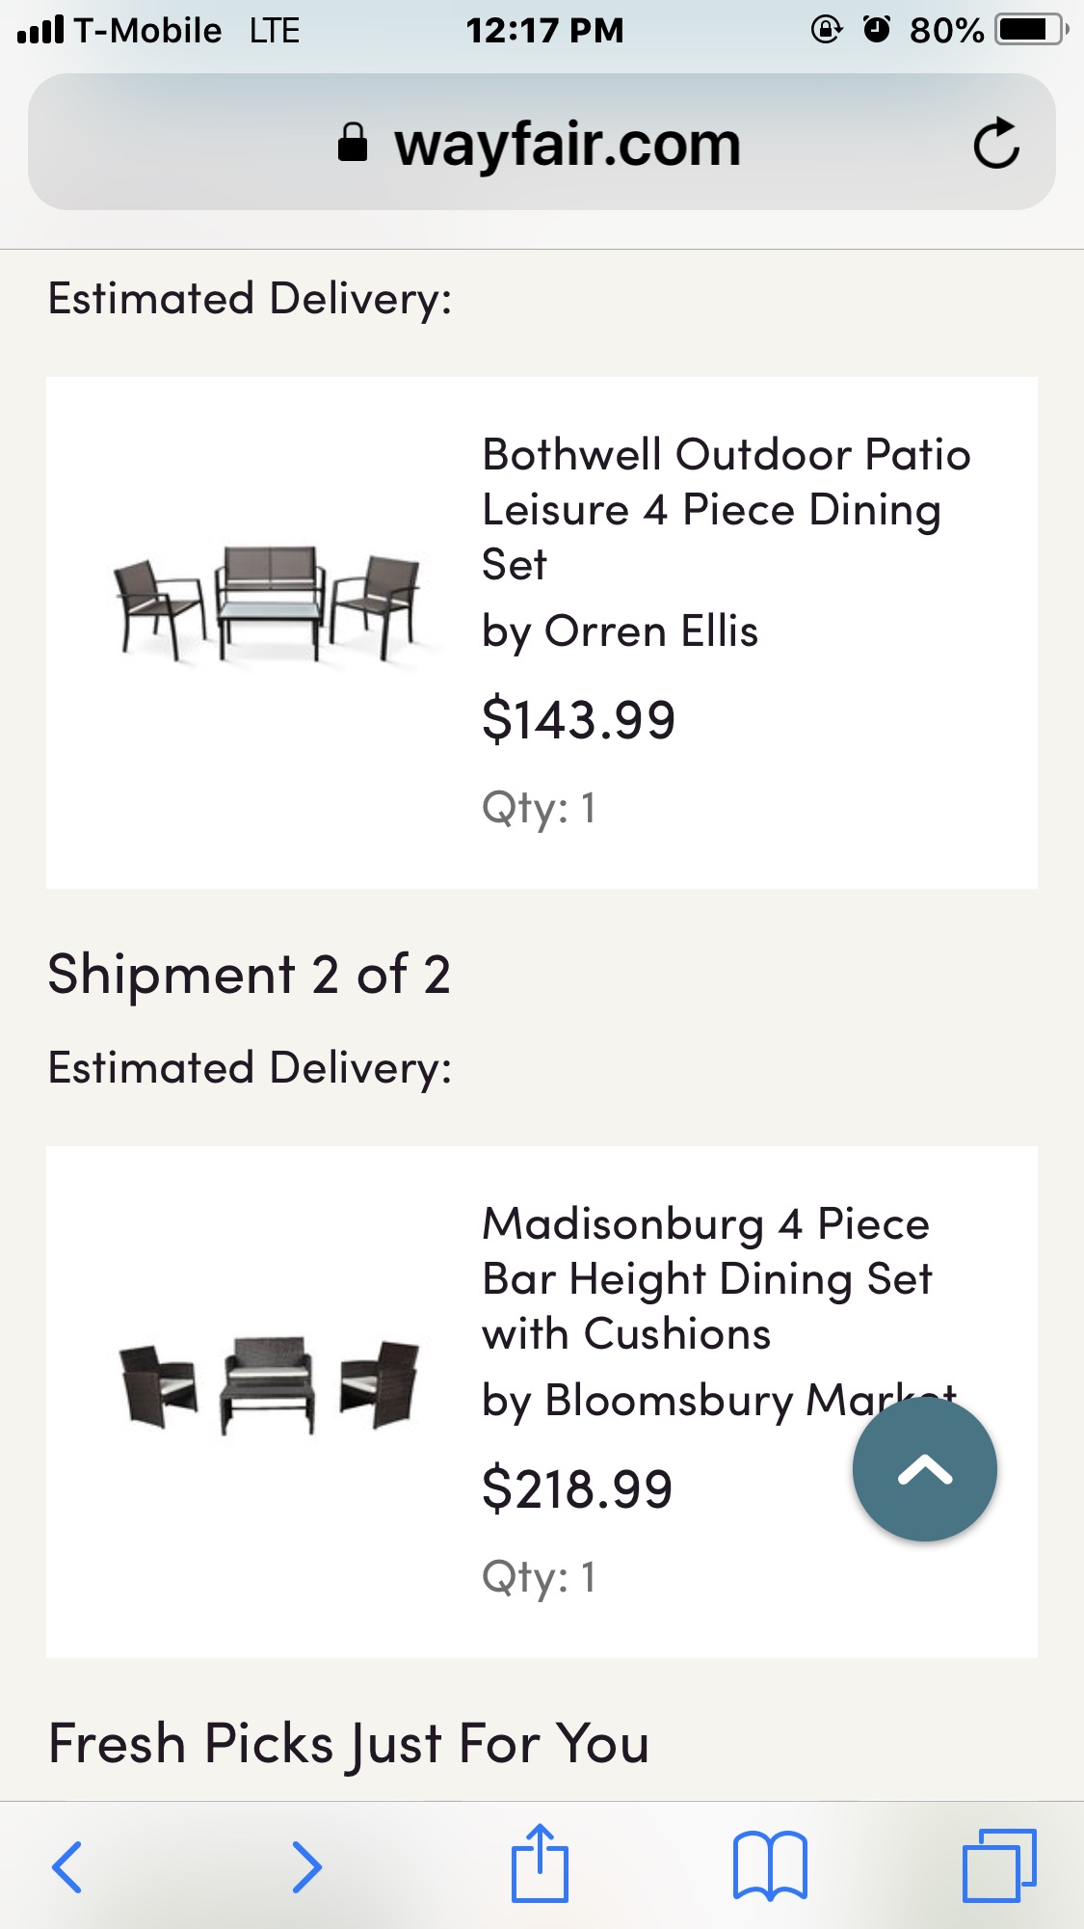The image size is (1084, 1929).
Task: Tap the Safari forward arrow
Action: 306,1867
